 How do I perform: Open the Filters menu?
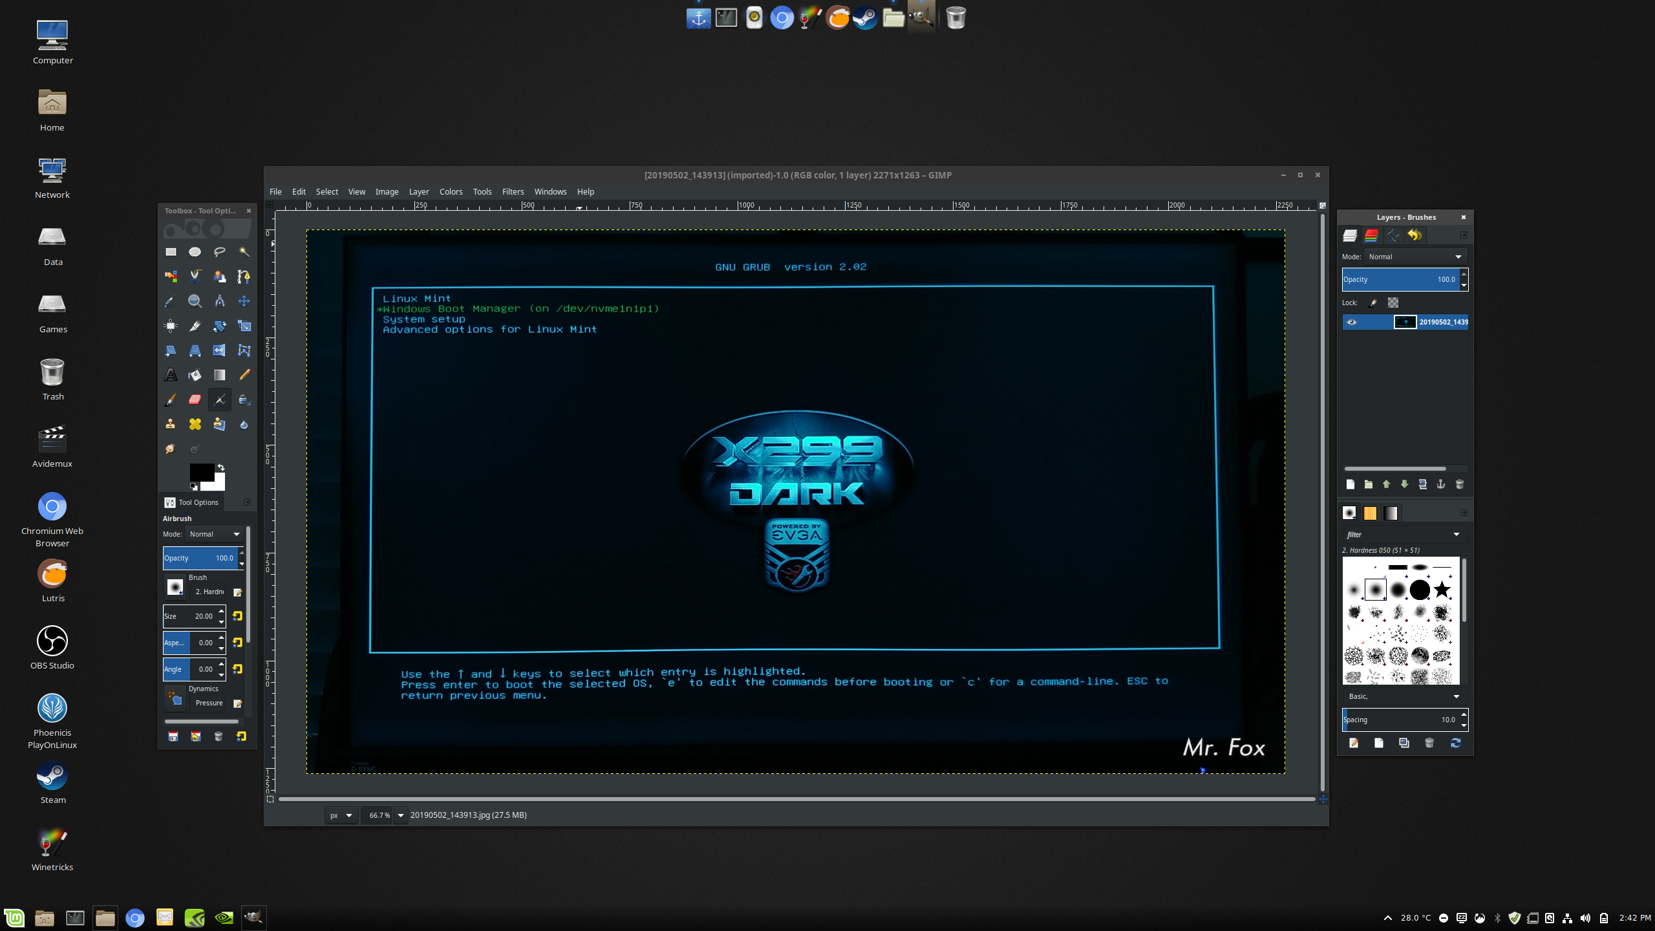pyautogui.click(x=513, y=191)
